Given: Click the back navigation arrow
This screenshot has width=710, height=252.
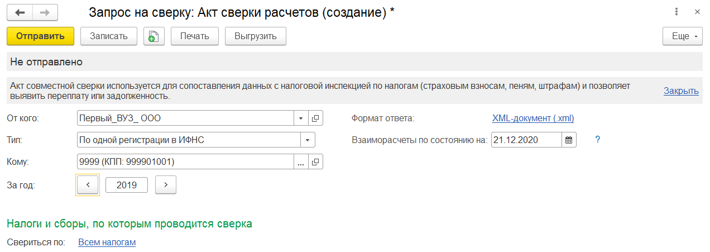Looking at the screenshot, I should (20, 12).
